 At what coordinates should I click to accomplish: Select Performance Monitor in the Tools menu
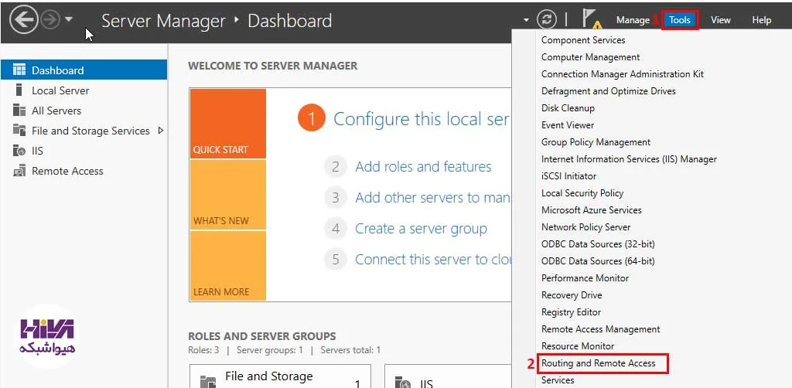coord(585,278)
